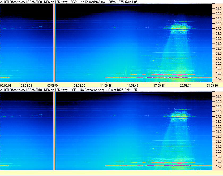Screen dimensions: 223x176
Task: Click the 31.0 frequency label on RCP plot
Action: 219,9
